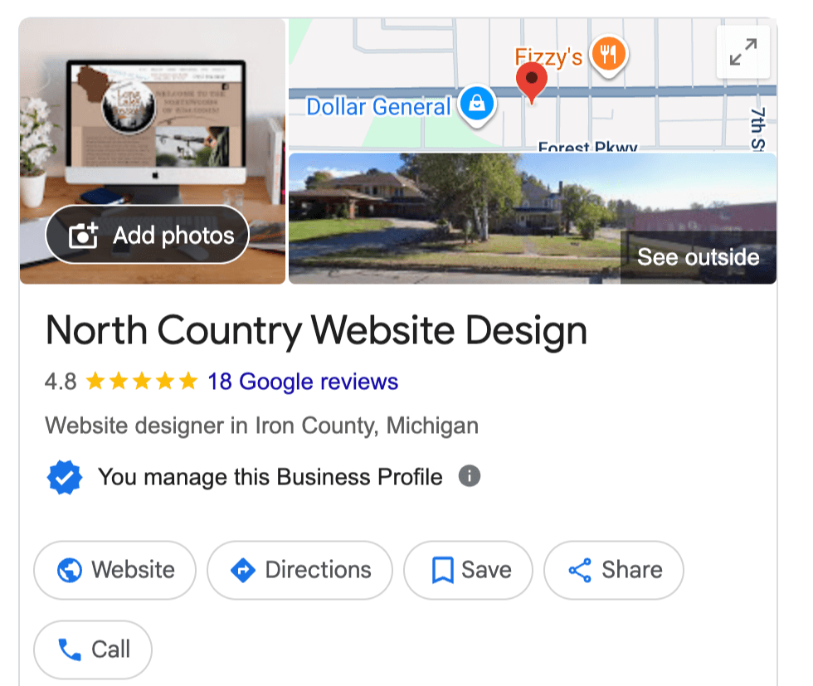
Task: Click the North Country Website Design title
Action: tap(316, 331)
